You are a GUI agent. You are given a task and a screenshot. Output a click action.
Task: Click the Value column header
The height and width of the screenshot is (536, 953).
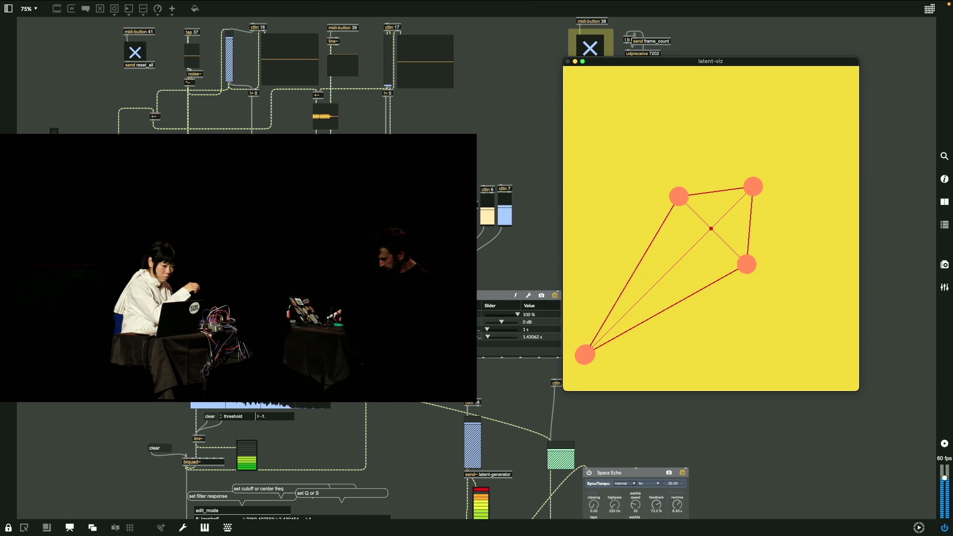530,306
